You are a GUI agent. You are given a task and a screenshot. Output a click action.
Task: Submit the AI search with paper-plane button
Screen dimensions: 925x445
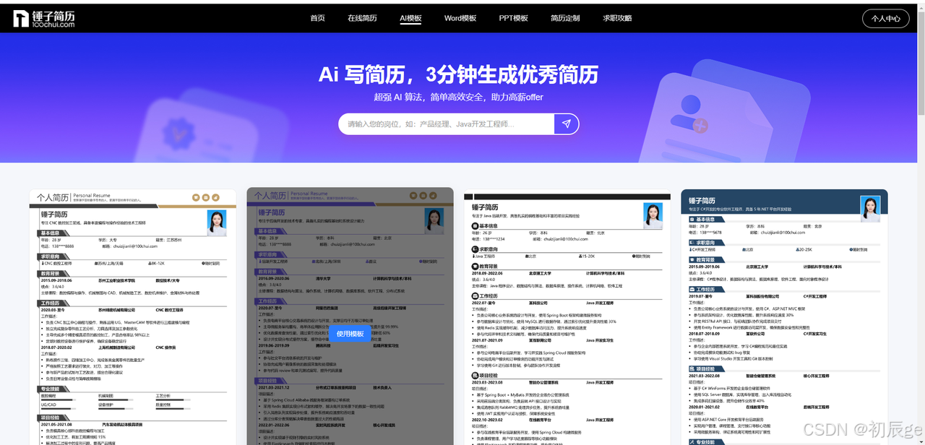[x=567, y=124]
